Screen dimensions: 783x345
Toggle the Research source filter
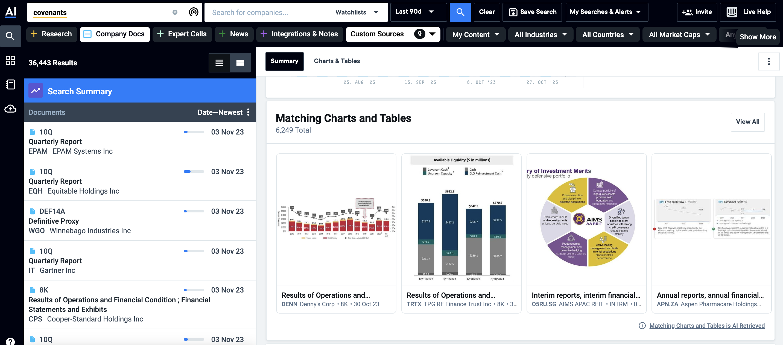point(51,34)
